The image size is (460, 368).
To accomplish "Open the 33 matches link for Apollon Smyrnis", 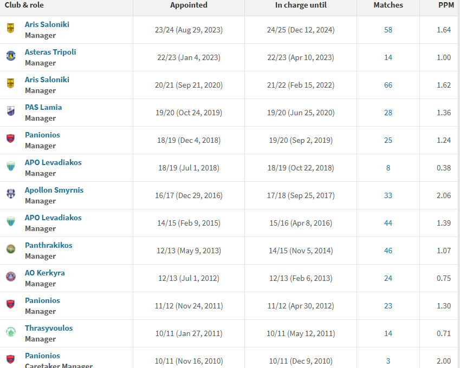I will tap(388, 195).
